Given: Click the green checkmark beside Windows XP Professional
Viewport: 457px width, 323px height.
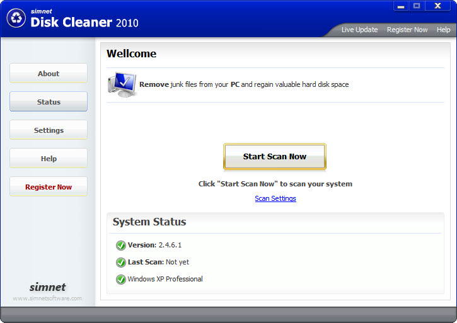Looking at the screenshot, I should point(120,279).
